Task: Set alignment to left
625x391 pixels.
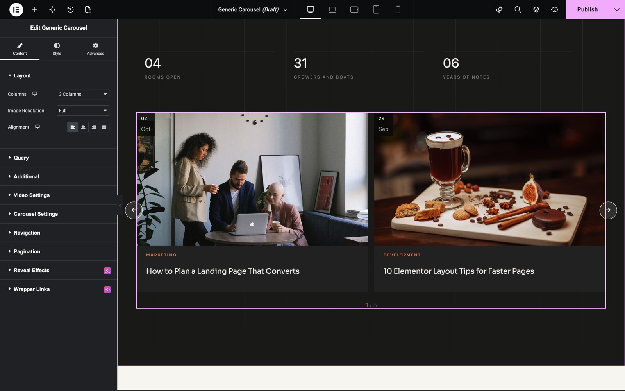Action: [x=73, y=127]
